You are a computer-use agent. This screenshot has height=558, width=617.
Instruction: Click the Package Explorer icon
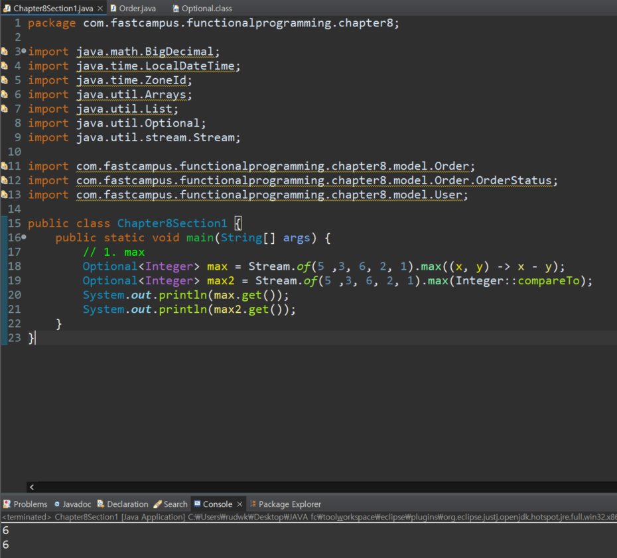point(253,504)
